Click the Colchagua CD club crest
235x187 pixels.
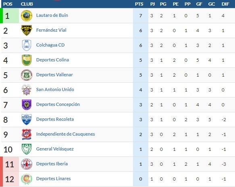point(27,45)
